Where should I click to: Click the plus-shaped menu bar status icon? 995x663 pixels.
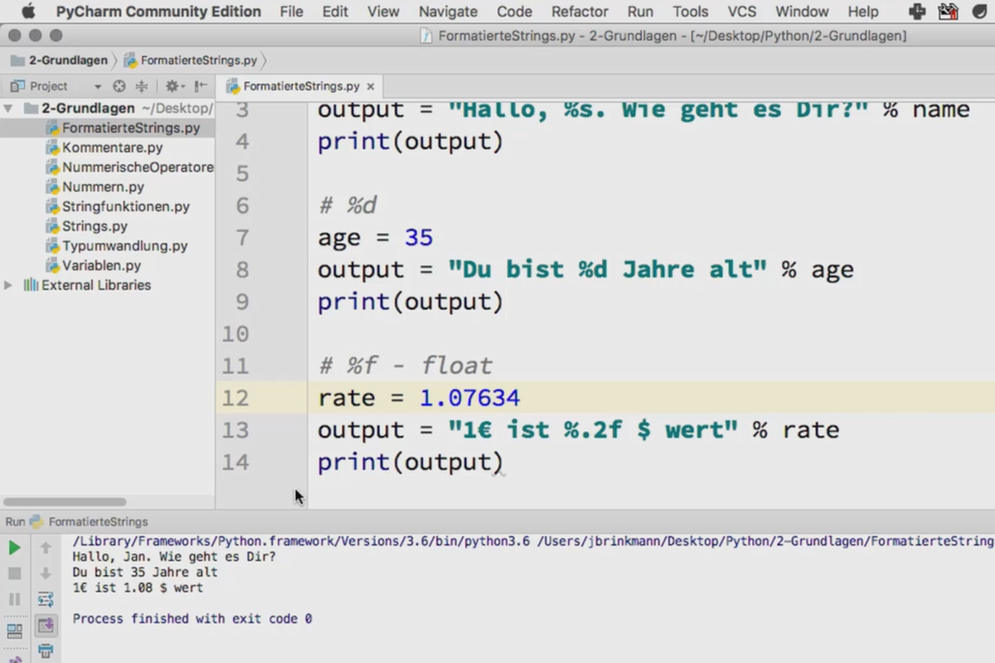point(917,12)
